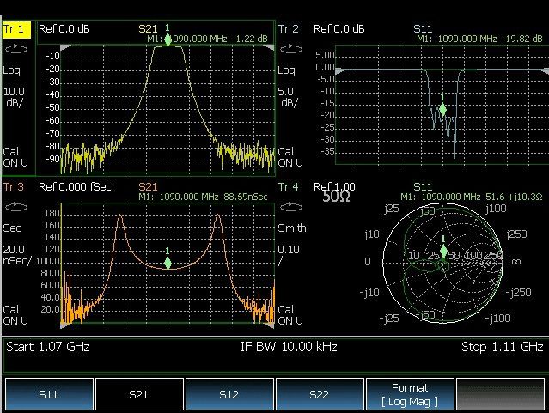The width and height of the screenshot is (549, 413).
Task: Click the Sec format label of Tr 3
Action: click(12, 228)
